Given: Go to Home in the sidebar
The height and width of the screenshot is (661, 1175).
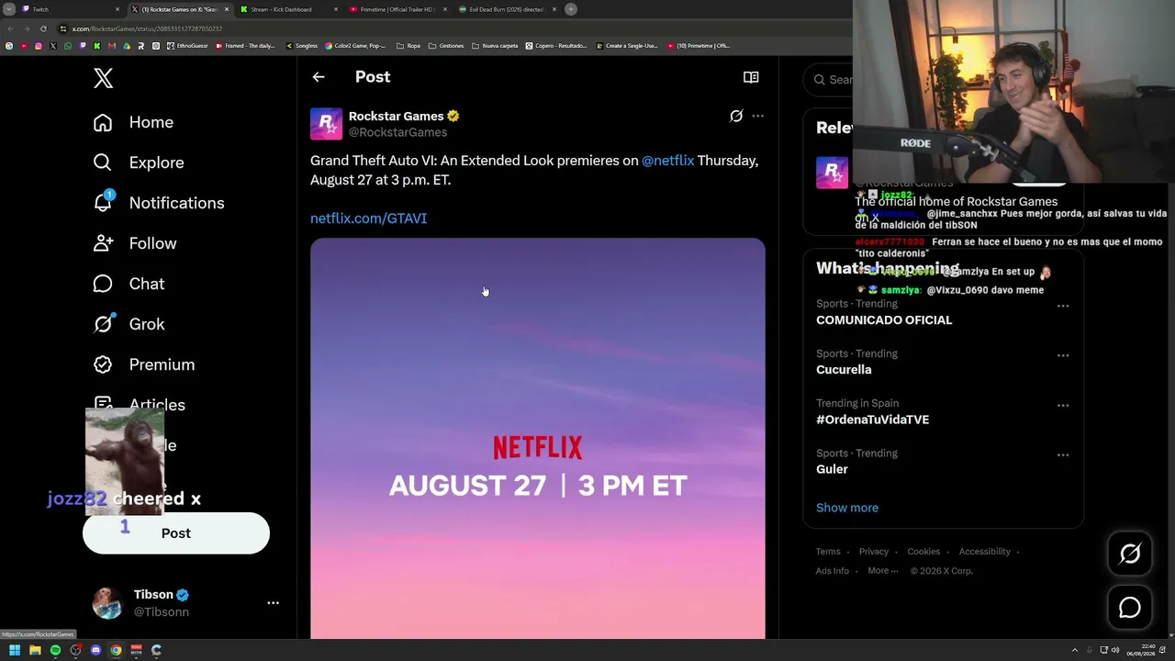Looking at the screenshot, I should pyautogui.click(x=133, y=122).
